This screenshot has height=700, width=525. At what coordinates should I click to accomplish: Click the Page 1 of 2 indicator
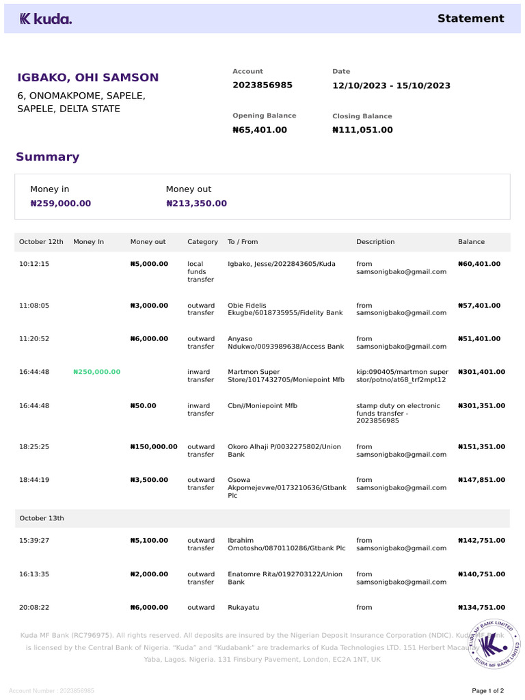pos(488,690)
